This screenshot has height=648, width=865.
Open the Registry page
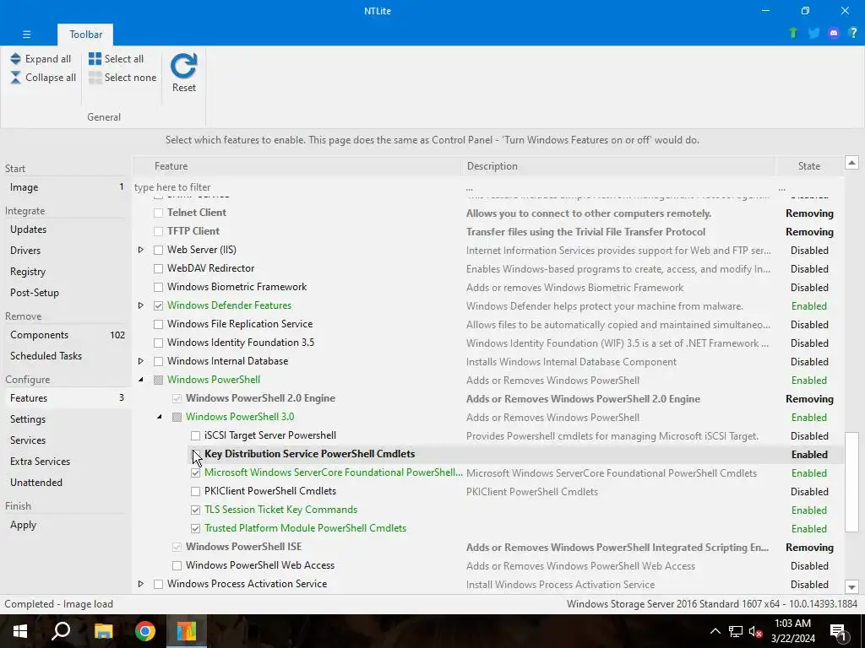66,272
